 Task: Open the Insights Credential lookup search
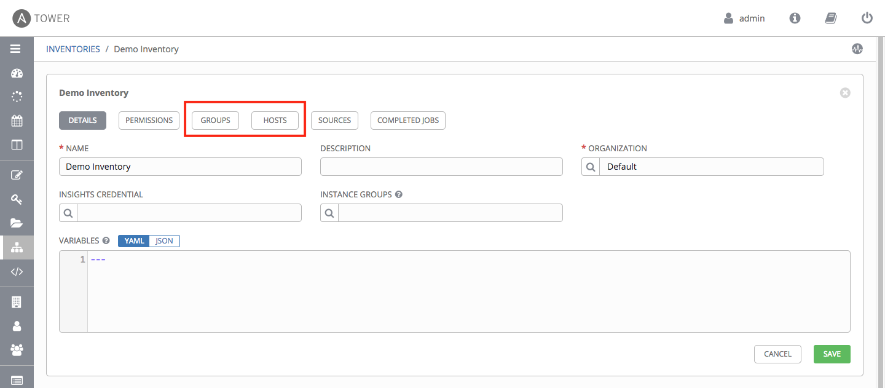[x=68, y=213]
